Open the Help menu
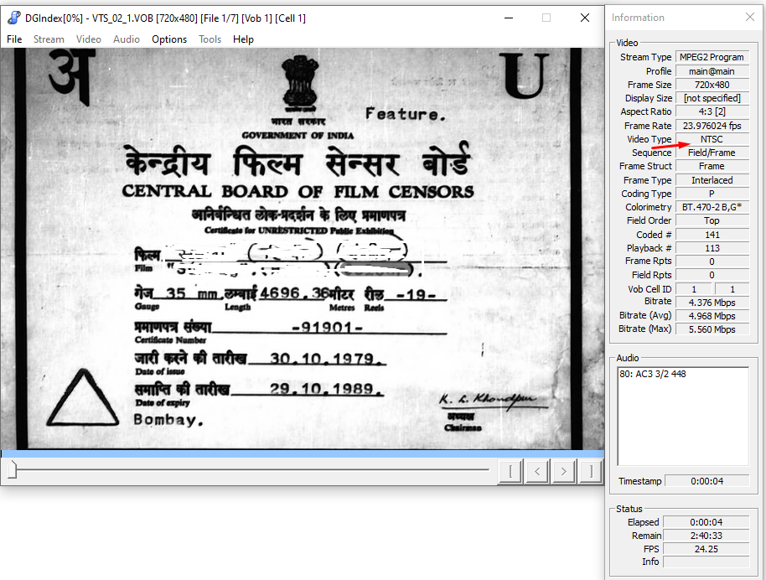Screen dimensions: 766x580 (x=243, y=39)
